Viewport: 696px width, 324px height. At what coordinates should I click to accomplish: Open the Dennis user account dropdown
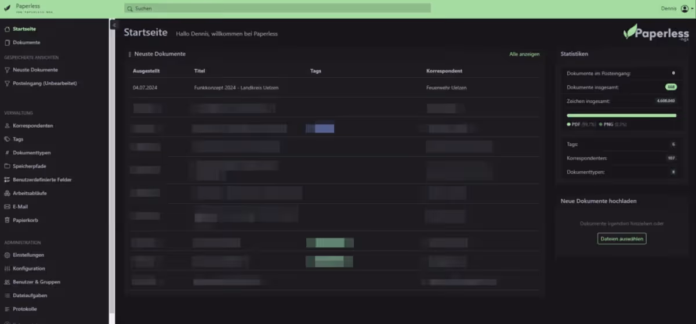coord(675,8)
